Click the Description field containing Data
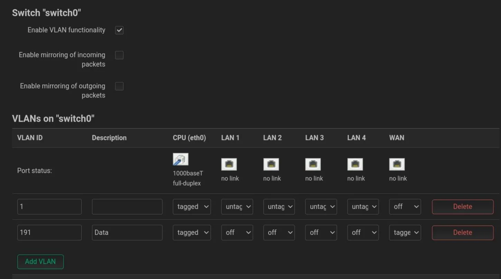Viewport: 501px width, 279px height. tap(127, 233)
